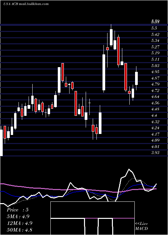The height and width of the screenshot is (235, 168).
Task: Click the '<<Live' label
Action: coord(141,224)
